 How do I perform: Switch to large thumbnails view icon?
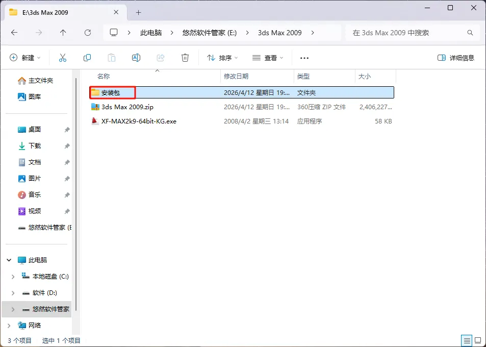pyautogui.click(x=478, y=340)
